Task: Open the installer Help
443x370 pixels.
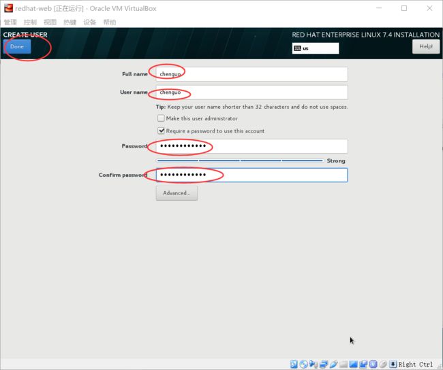Action: pos(426,46)
